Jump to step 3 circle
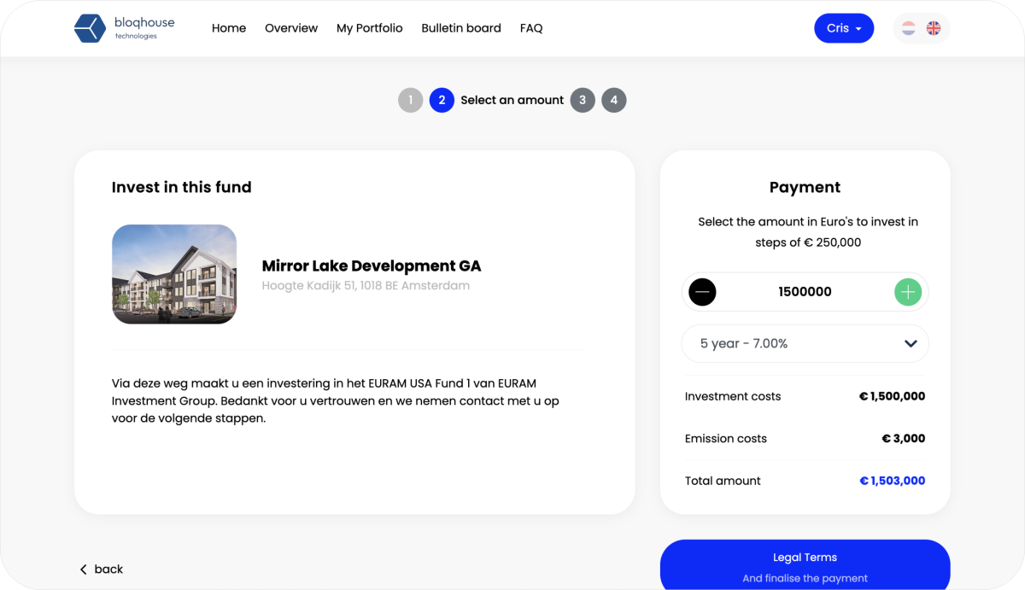1025x590 pixels. 583,100
